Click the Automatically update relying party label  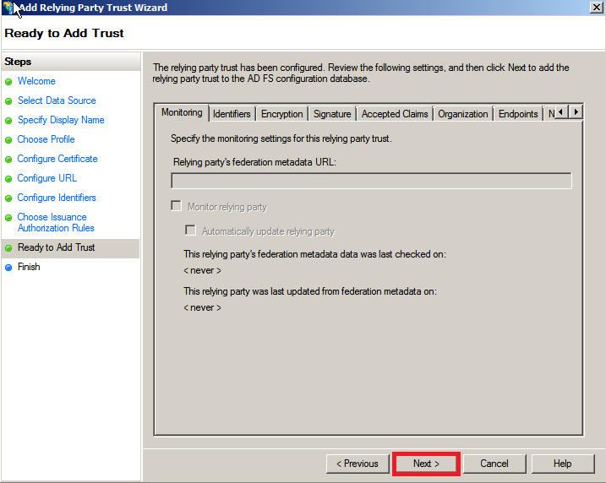point(268,231)
